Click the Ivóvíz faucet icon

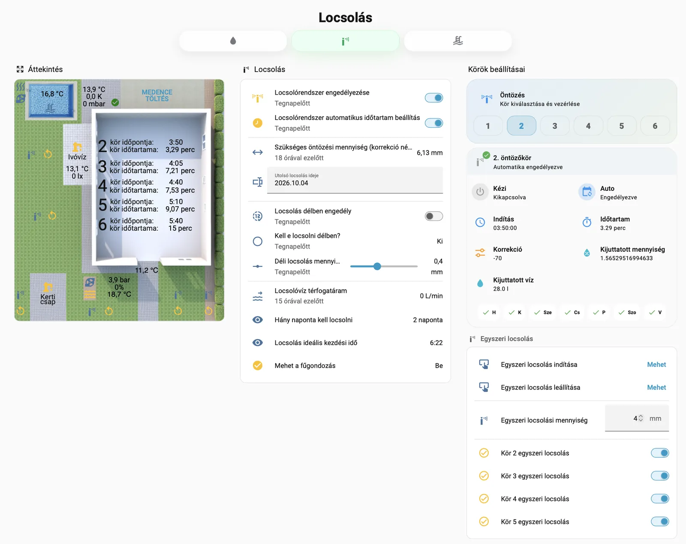click(x=77, y=147)
